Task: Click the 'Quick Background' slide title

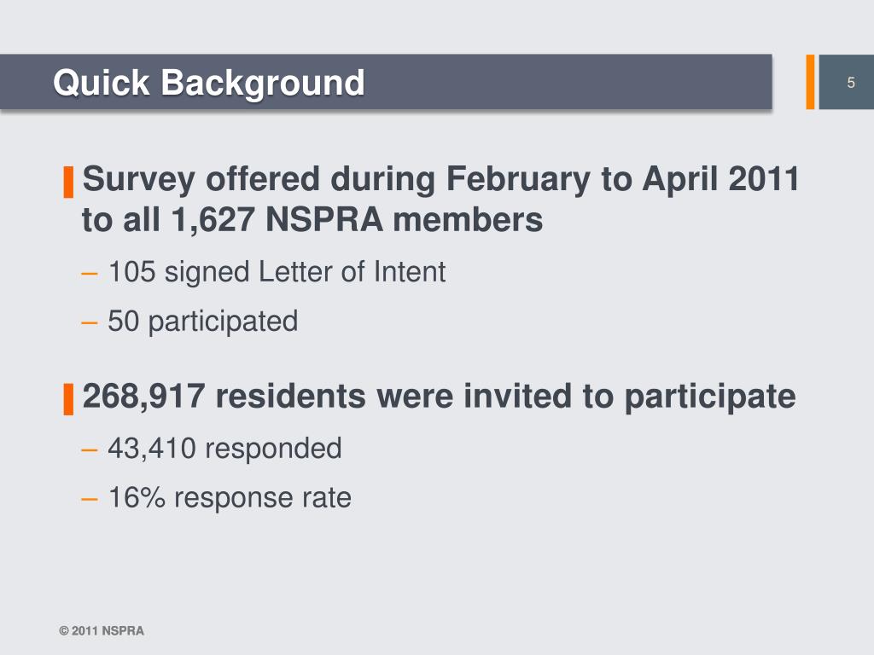Action: pyautogui.click(x=209, y=84)
